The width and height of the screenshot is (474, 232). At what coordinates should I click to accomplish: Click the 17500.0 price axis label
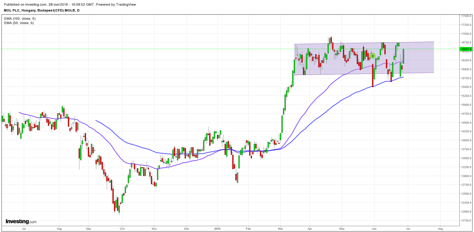point(466,16)
